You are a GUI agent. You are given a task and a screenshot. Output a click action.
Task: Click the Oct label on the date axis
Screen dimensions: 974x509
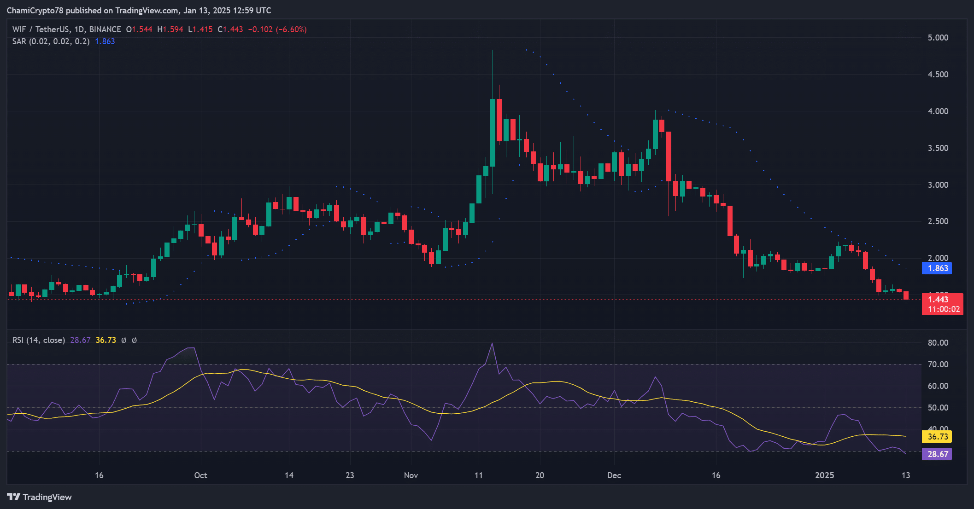[x=200, y=475]
